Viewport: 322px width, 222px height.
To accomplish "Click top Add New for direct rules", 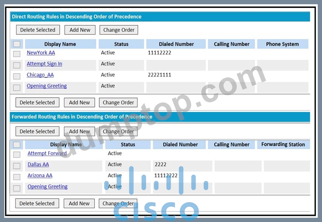I will tap(80, 30).
